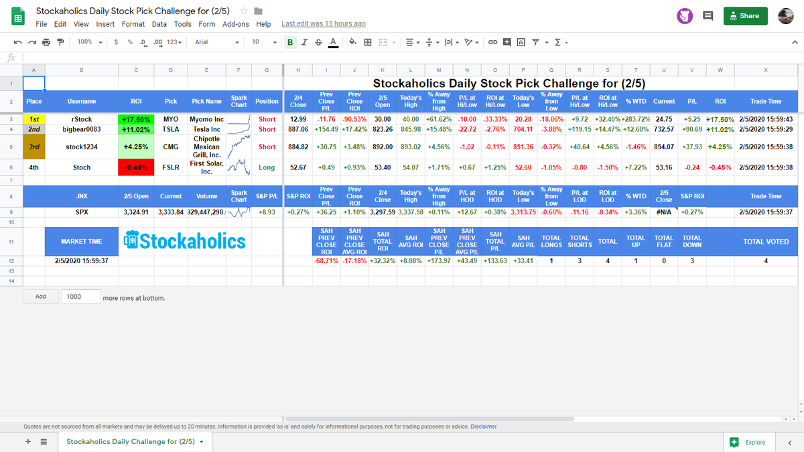Image resolution: width=804 pixels, height=452 pixels.
Task: Open the comment history icon
Action: click(x=708, y=16)
